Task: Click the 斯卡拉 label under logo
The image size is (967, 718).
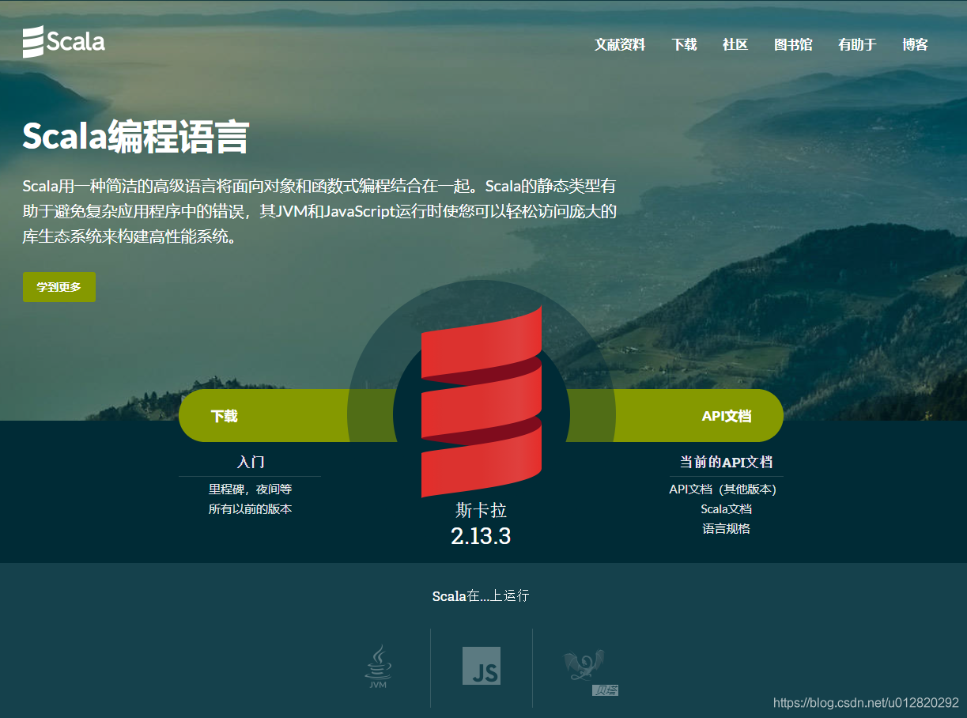Action: tap(481, 510)
